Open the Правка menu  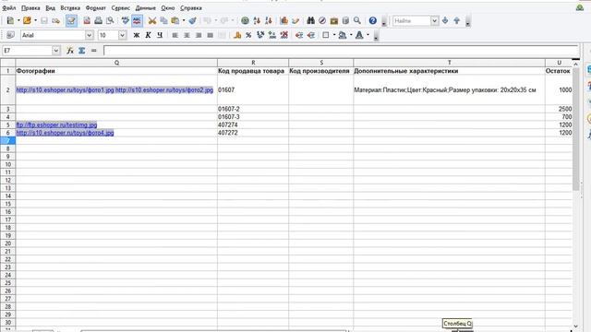(30, 8)
